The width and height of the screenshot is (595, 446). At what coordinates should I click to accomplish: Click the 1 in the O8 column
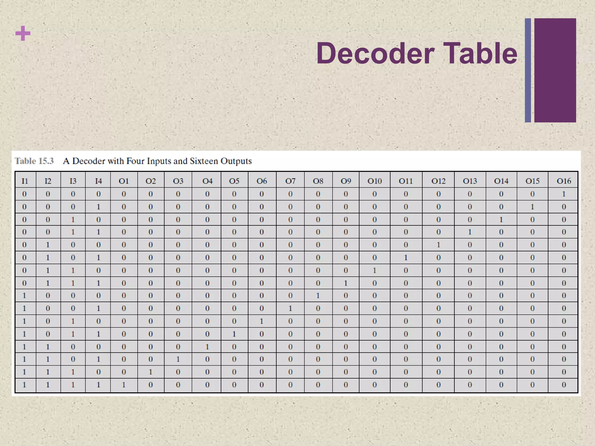tap(318, 296)
